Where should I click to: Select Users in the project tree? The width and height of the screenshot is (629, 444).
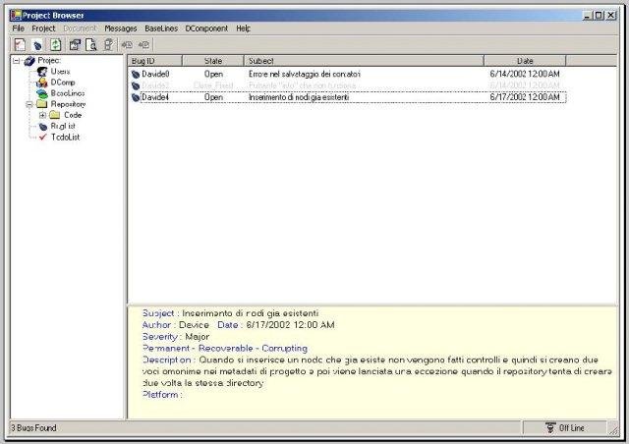[60, 72]
